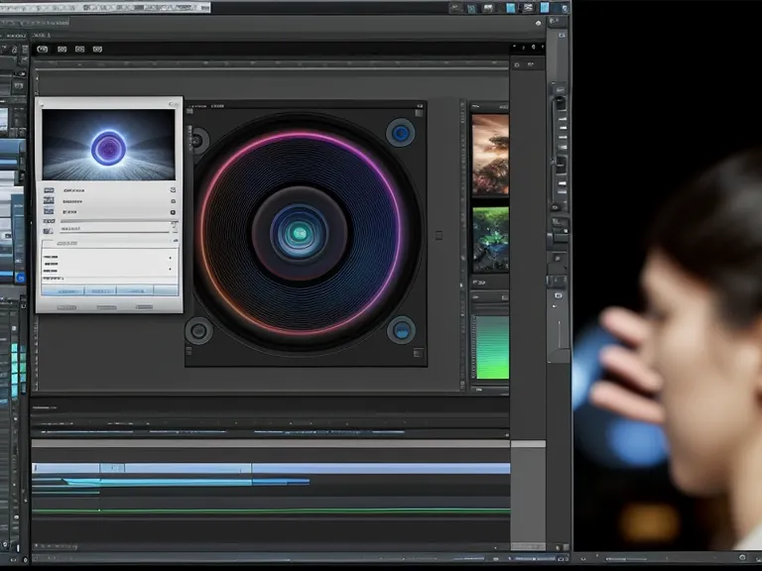This screenshot has height=571, width=762.
Task: Select the first light clip on the timeline
Action: coord(65,468)
